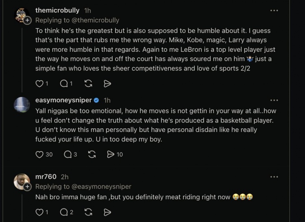Like themicrobully's reply with heart icon
Screen dimensions: 305x222
(x=39, y=84)
